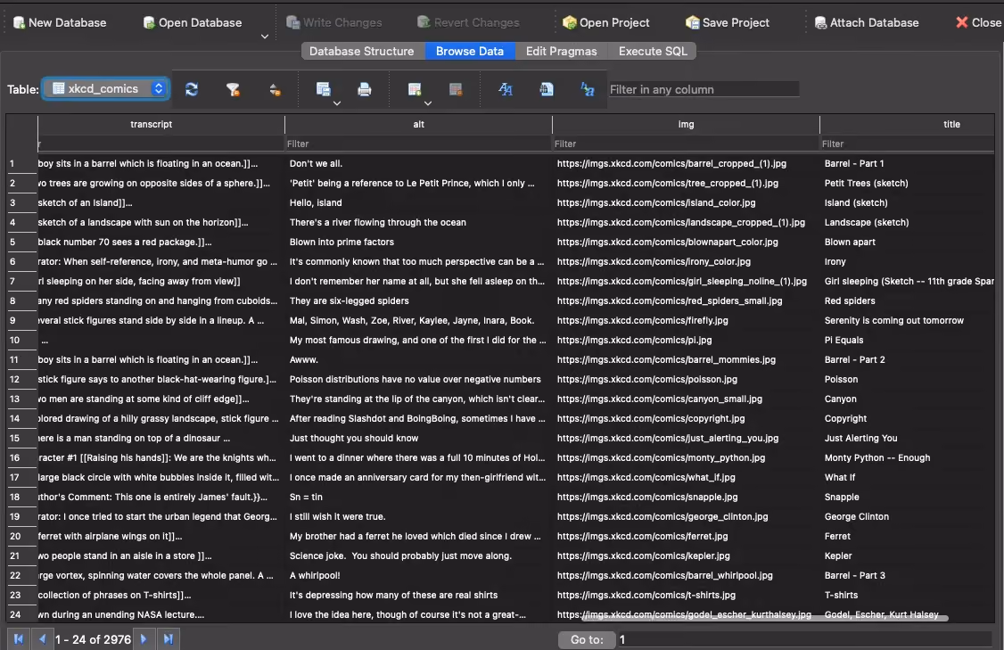Click the Attach Database icon

point(820,23)
